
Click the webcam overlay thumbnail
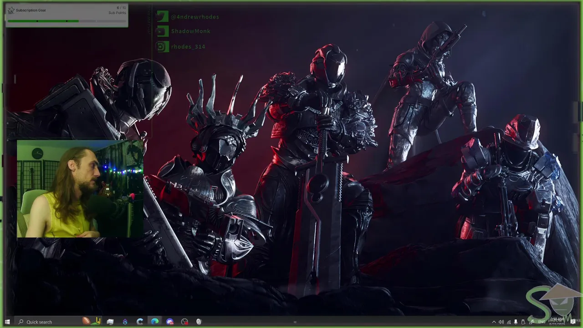click(80, 189)
